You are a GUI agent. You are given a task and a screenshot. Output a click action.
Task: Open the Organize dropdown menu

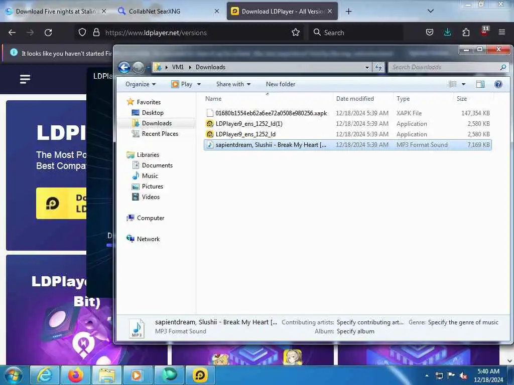(x=141, y=84)
